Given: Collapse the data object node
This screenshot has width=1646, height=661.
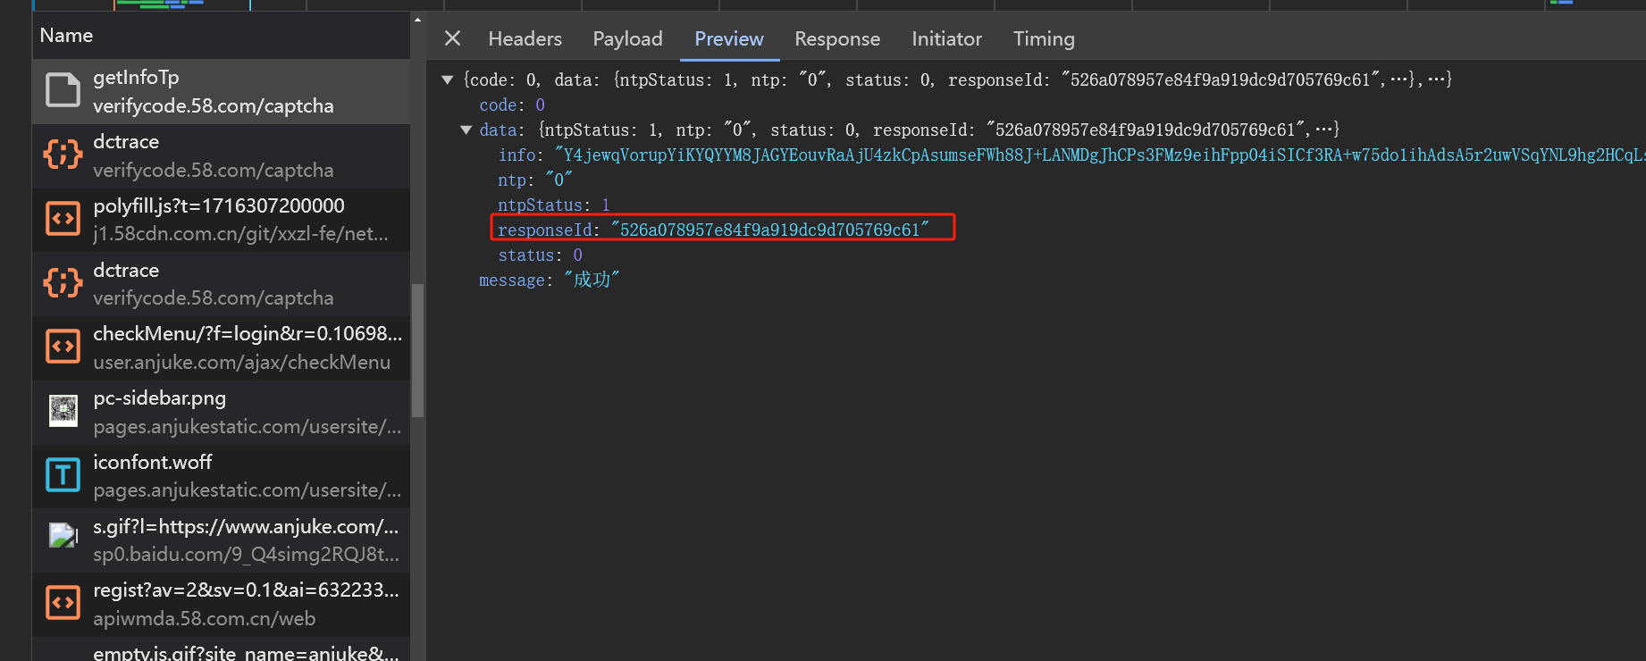Looking at the screenshot, I should tap(466, 130).
